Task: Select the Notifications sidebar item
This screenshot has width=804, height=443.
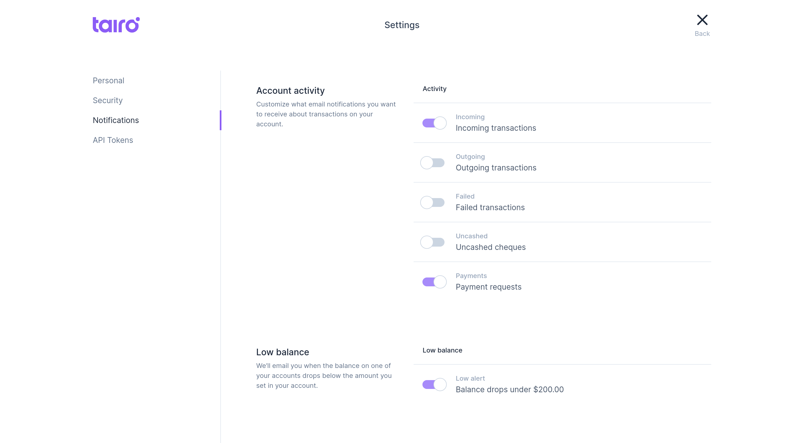Action: [x=115, y=120]
